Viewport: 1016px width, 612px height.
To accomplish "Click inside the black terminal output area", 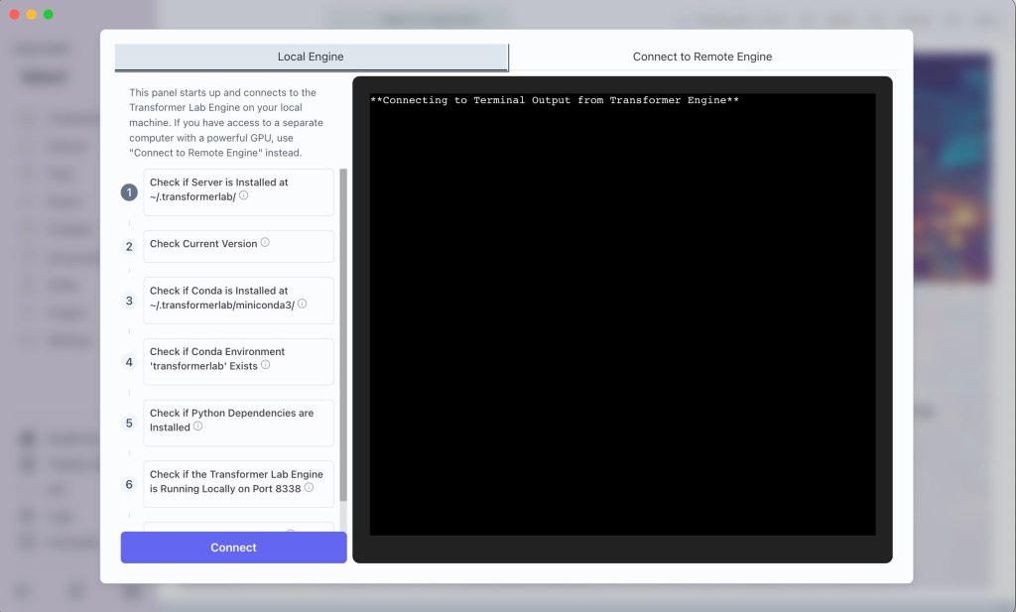I will click(x=622, y=317).
